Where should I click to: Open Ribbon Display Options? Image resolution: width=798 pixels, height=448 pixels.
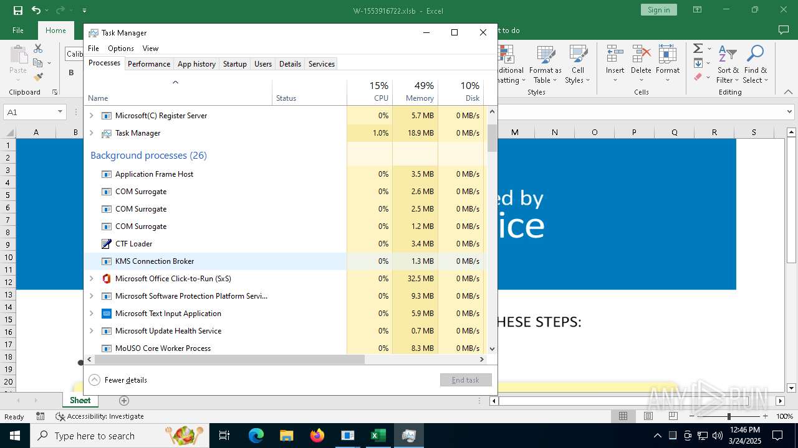click(696, 10)
